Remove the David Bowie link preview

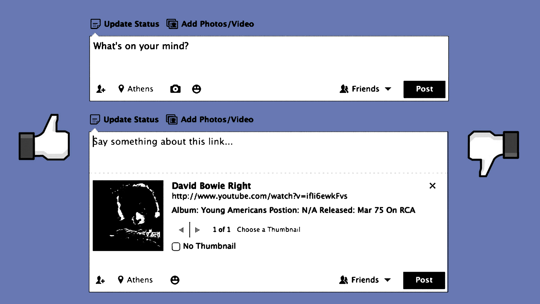(x=432, y=186)
